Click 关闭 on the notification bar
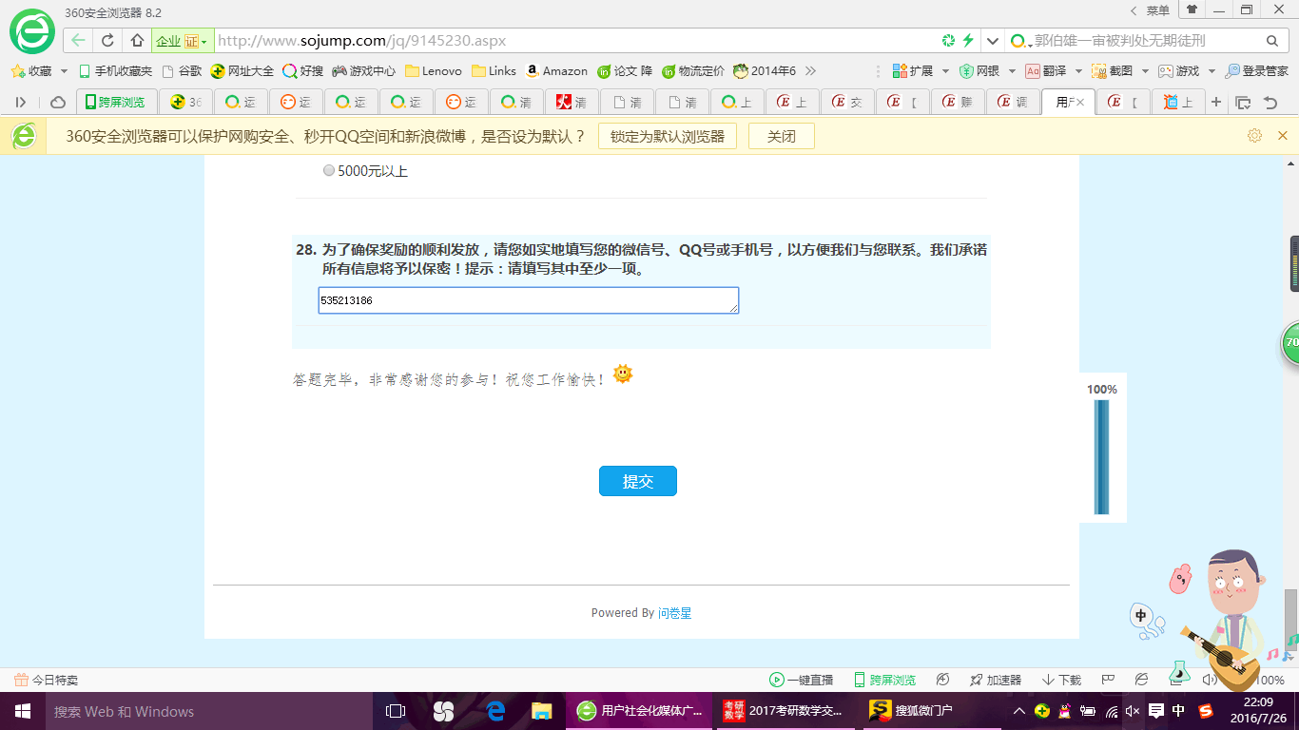This screenshot has width=1299, height=730. (782, 136)
